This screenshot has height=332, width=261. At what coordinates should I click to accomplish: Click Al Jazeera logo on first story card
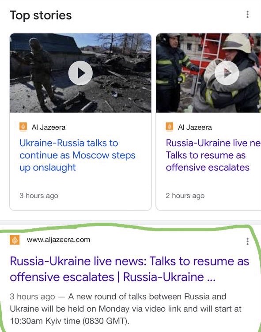(23, 127)
